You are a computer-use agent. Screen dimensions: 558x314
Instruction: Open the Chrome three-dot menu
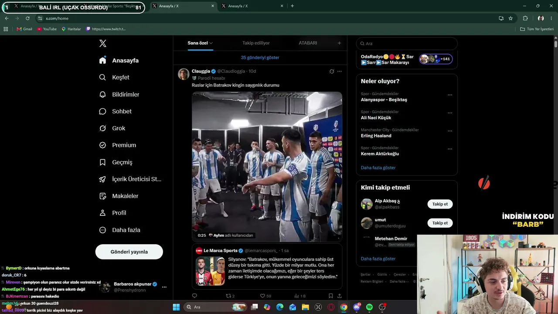tap(551, 18)
